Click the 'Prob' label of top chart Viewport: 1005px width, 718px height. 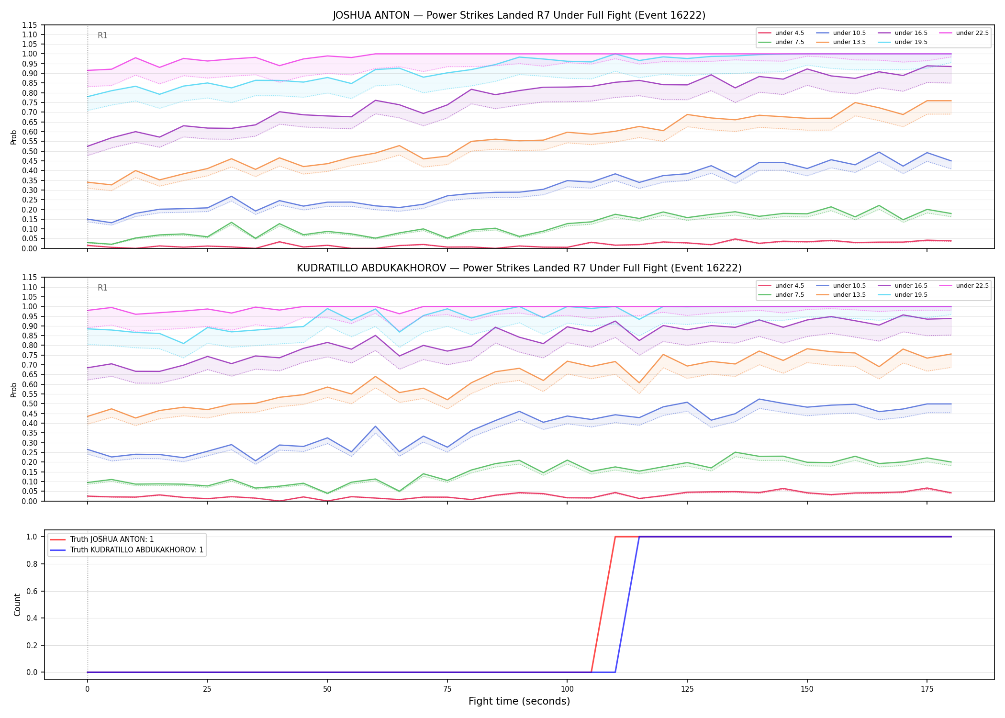14,137
